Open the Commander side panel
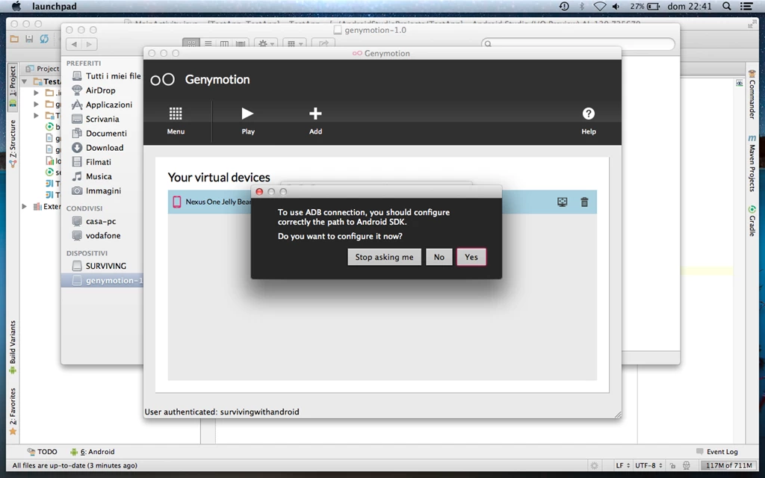Image resolution: width=765 pixels, height=478 pixels. 752,95
